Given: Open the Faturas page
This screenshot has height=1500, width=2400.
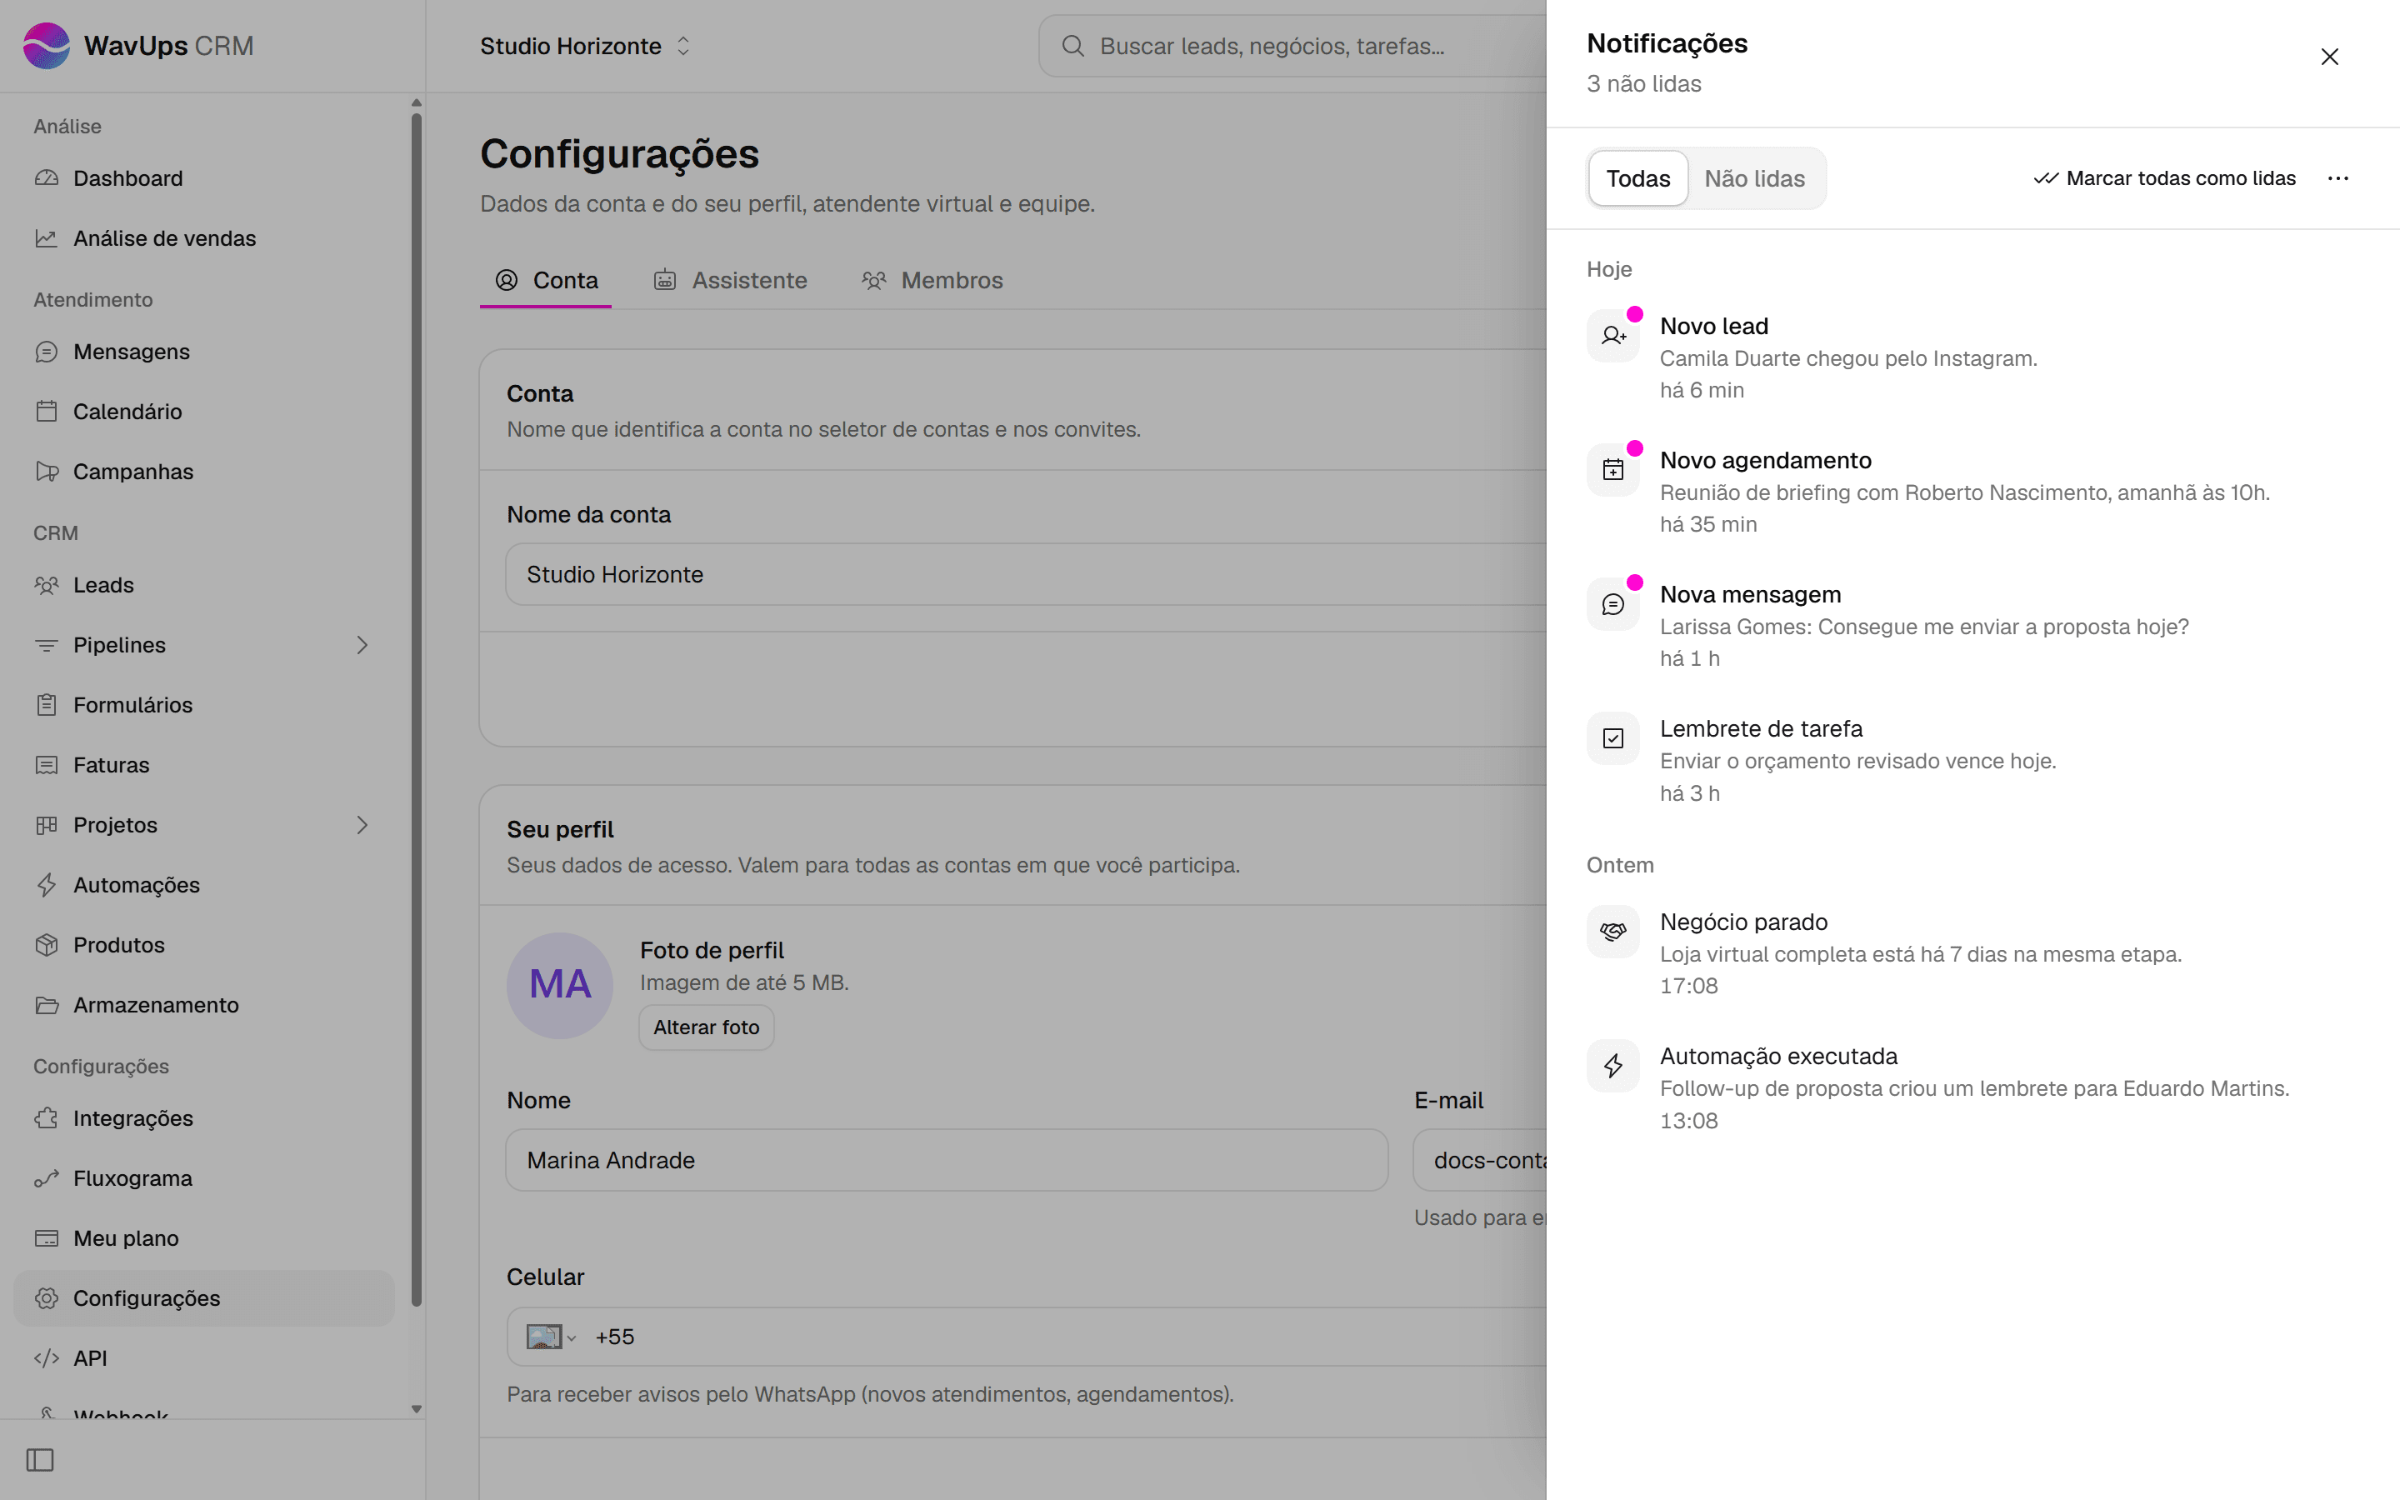Looking at the screenshot, I should click(204, 765).
